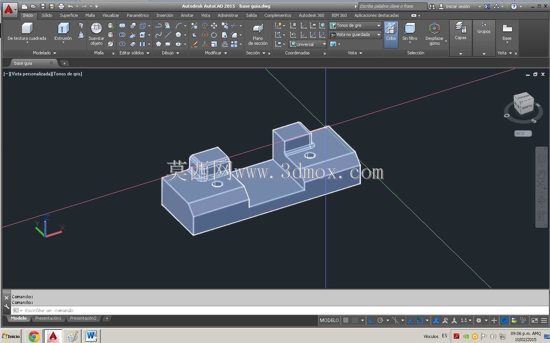550x343 pixels.
Task: Click the MODELO status bar button
Action: click(329, 320)
